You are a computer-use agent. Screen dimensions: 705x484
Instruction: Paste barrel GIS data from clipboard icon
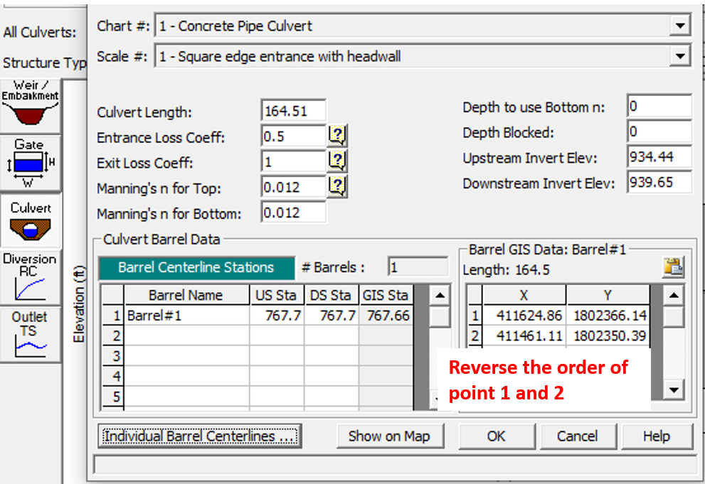tap(673, 267)
